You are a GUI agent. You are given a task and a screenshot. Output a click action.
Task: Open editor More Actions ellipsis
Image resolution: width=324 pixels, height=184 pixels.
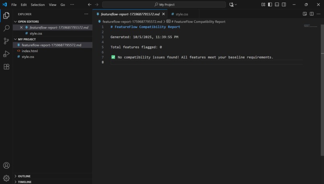(318, 14)
